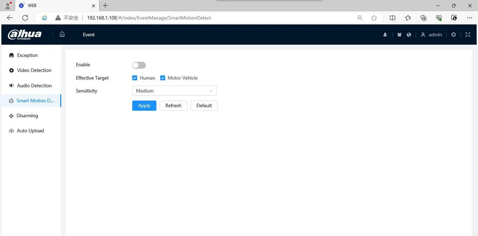Open the alarm bell notifications icon
The width and height of the screenshot is (478, 236).
point(385,35)
